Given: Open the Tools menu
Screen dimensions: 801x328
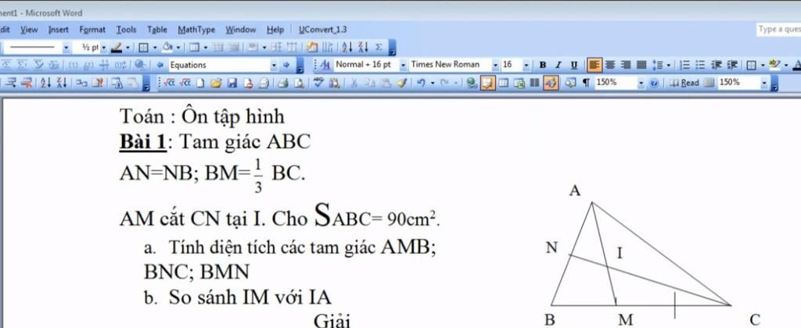Looking at the screenshot, I should point(126,30).
